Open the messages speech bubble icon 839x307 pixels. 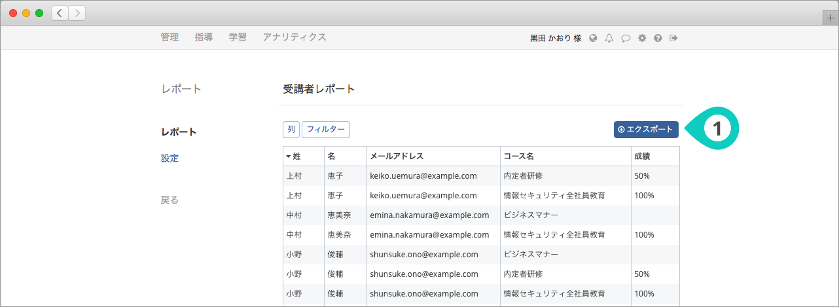pyautogui.click(x=626, y=38)
